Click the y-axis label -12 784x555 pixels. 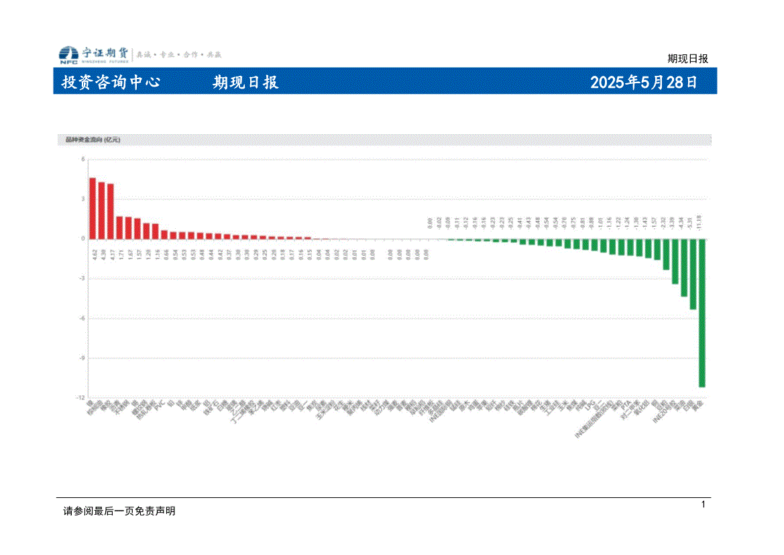click(x=80, y=398)
